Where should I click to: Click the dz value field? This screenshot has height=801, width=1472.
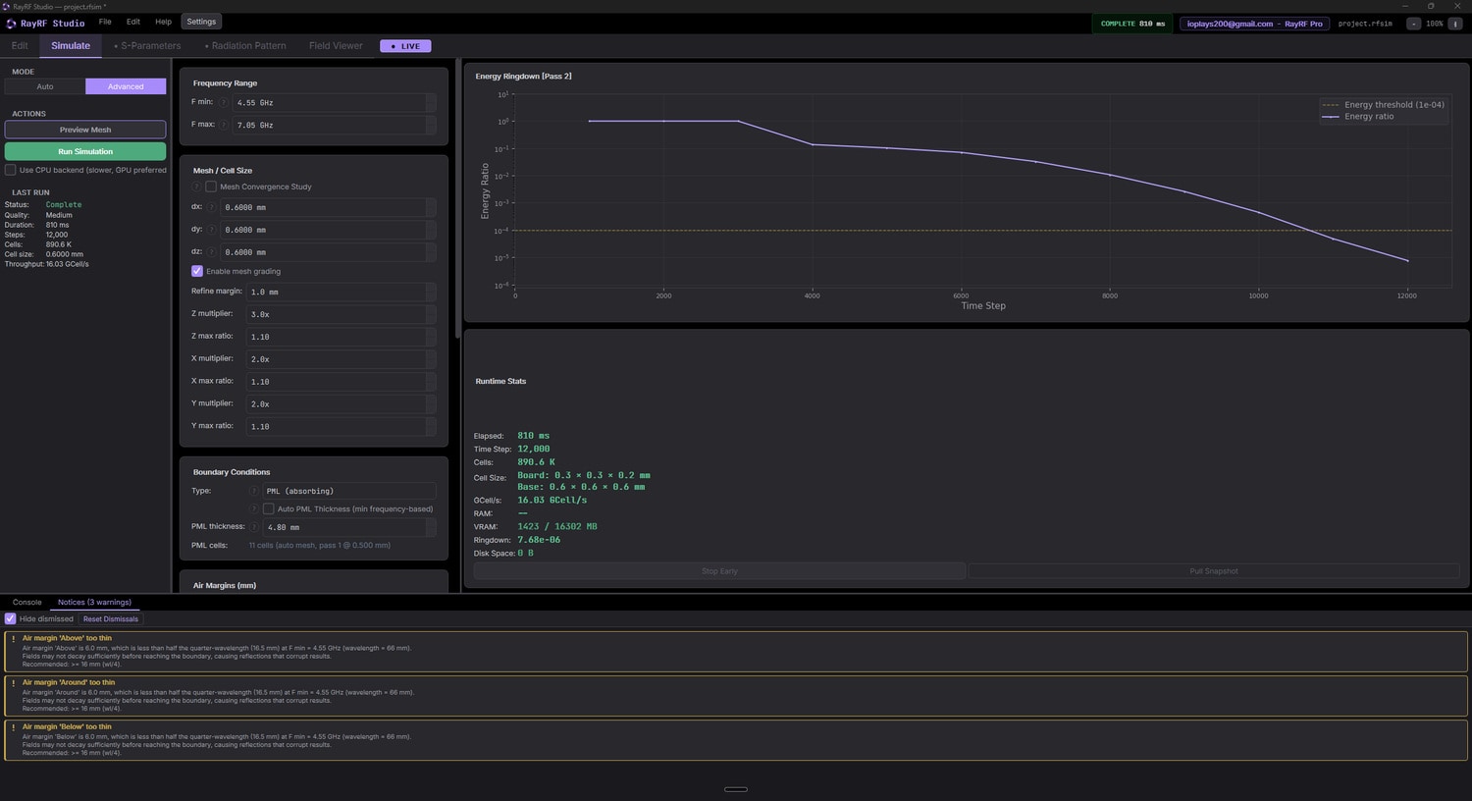[x=328, y=252]
